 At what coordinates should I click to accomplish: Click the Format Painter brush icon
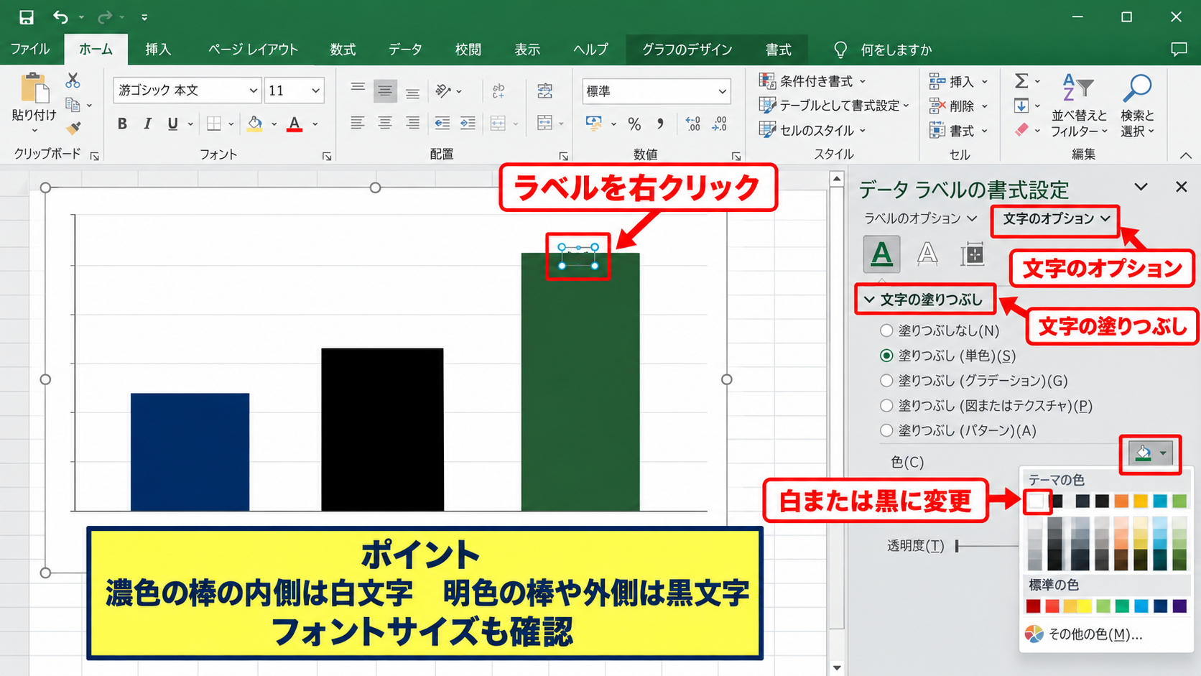click(73, 129)
